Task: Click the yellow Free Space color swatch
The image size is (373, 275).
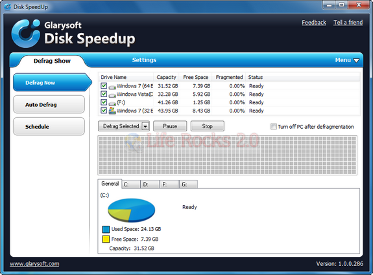Action: pyautogui.click(x=106, y=239)
